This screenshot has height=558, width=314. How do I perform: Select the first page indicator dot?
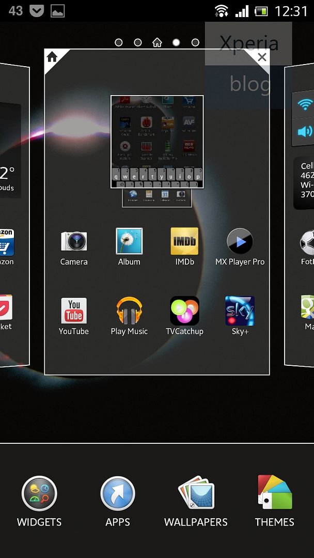(119, 43)
